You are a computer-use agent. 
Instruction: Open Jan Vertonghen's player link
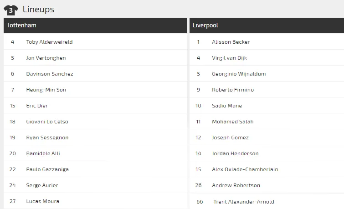[x=46, y=58]
